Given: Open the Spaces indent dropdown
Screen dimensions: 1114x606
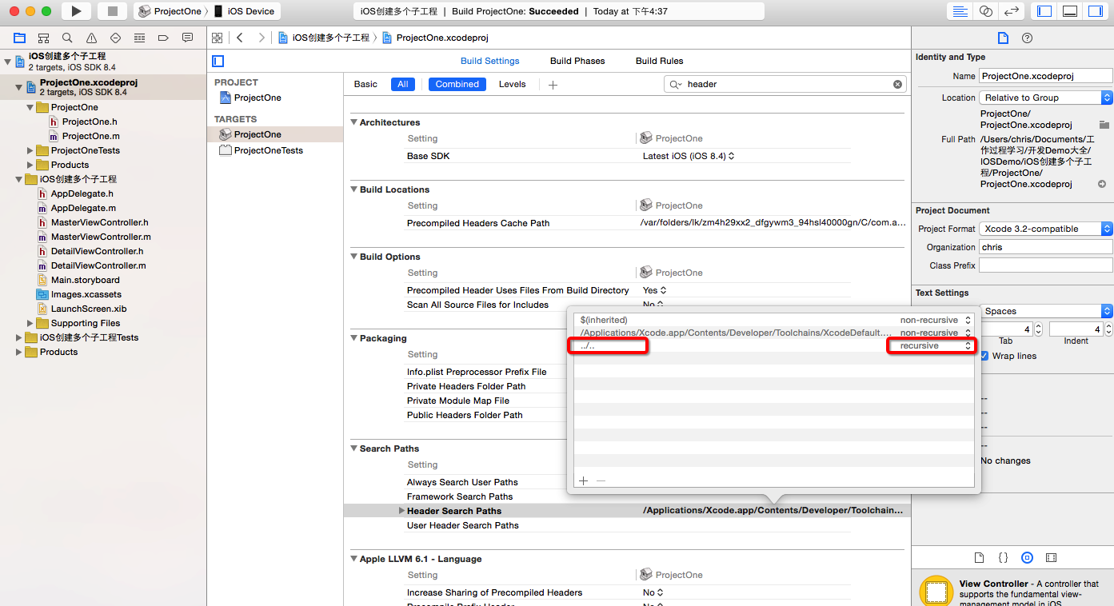Looking at the screenshot, I should (x=1046, y=311).
